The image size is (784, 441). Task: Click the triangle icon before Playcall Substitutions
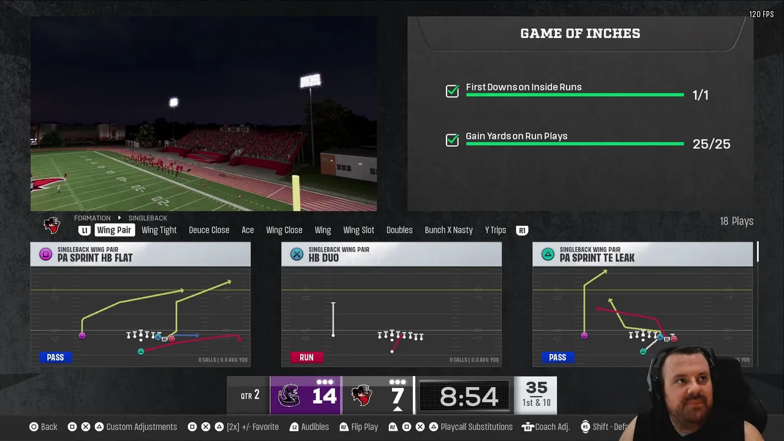[x=433, y=427]
